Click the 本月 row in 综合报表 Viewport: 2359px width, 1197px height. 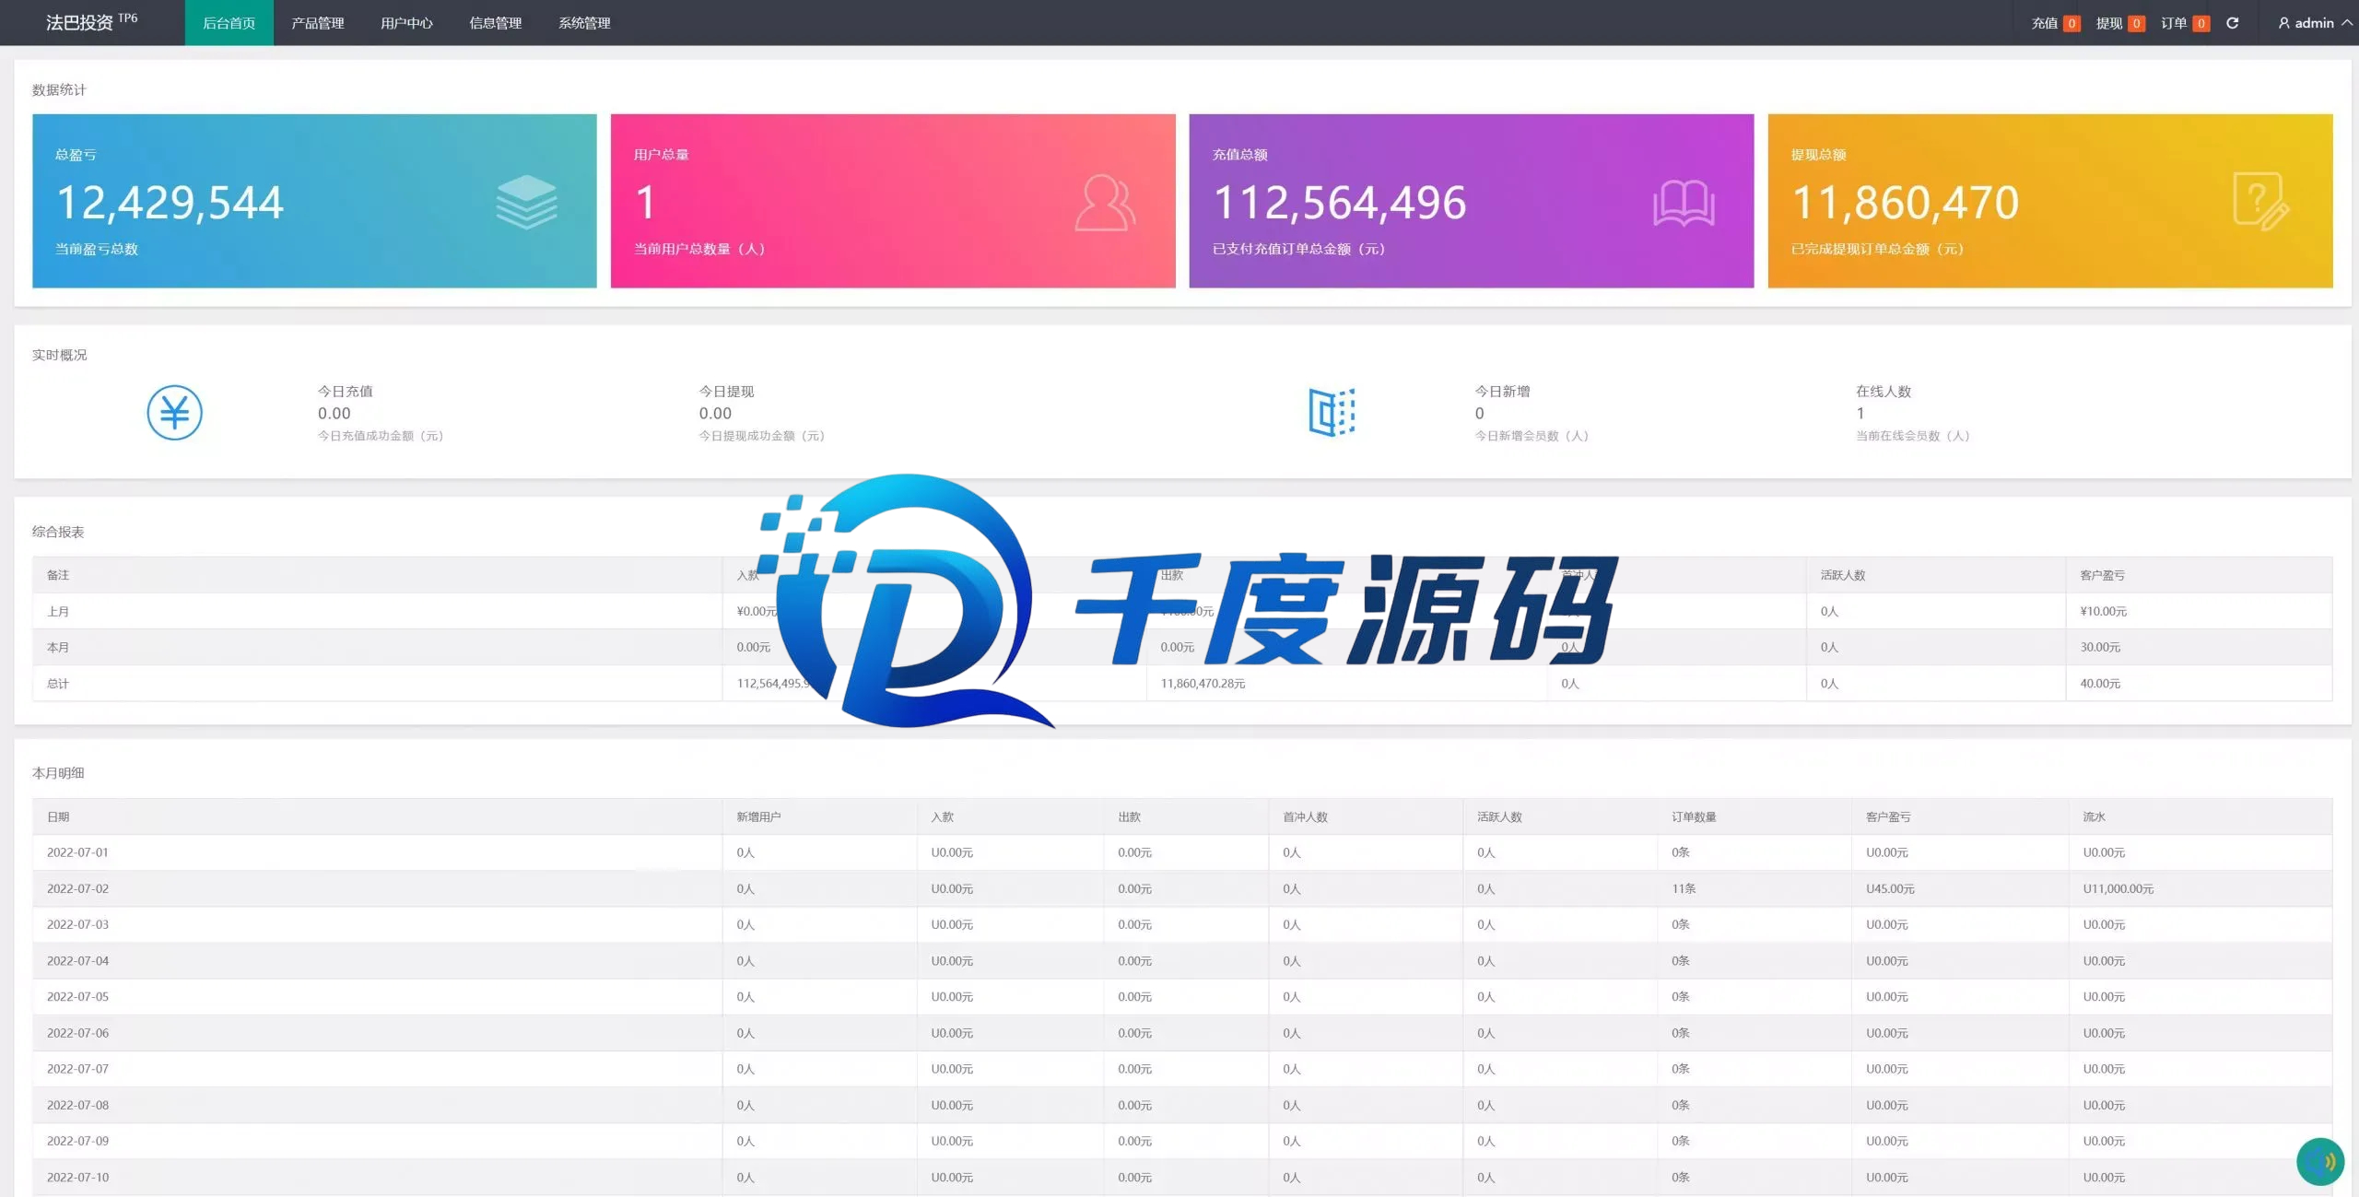1182,647
